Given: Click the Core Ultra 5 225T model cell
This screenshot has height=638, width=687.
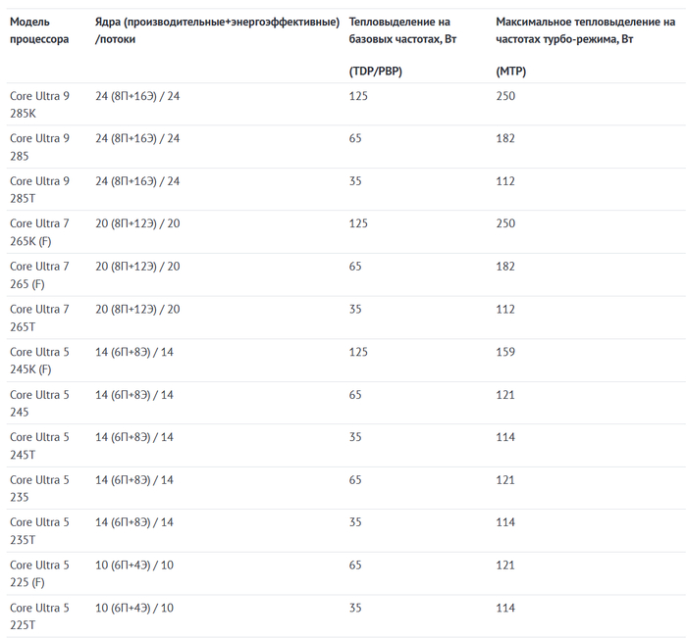Looking at the screenshot, I should pos(39,615).
